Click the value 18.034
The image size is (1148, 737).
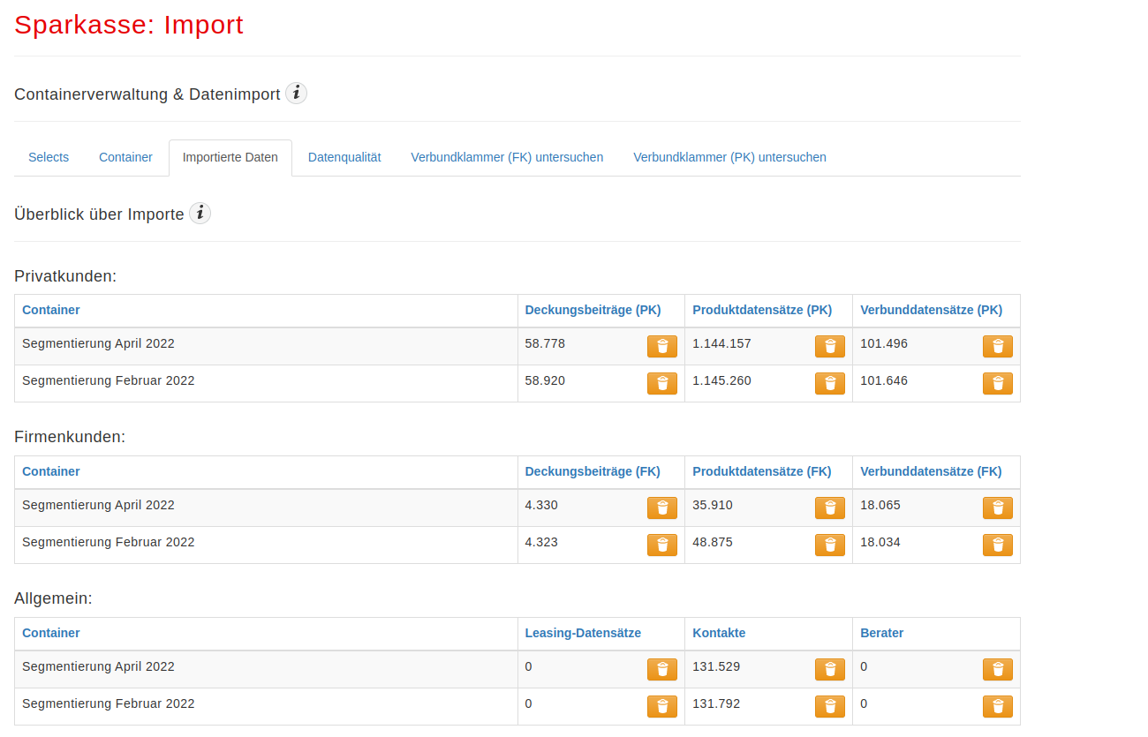click(880, 542)
